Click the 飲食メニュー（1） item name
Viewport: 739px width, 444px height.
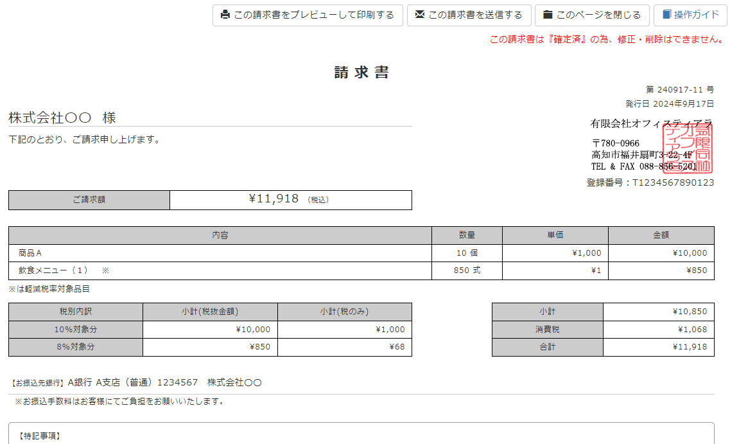(53, 271)
